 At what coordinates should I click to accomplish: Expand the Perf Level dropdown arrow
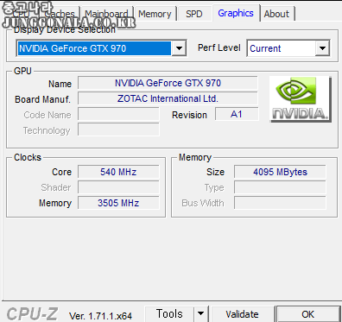pyautogui.click(x=322, y=48)
